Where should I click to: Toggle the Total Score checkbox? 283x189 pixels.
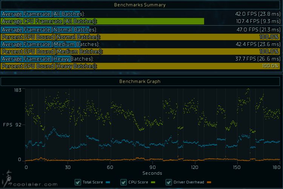tap(78, 182)
